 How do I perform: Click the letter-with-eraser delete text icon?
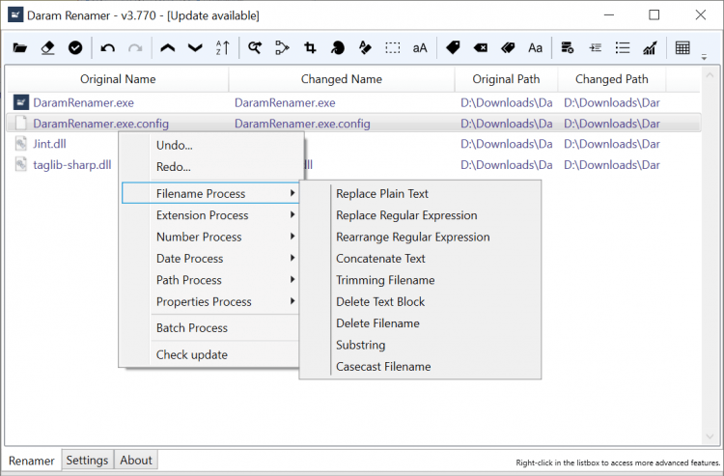point(365,47)
